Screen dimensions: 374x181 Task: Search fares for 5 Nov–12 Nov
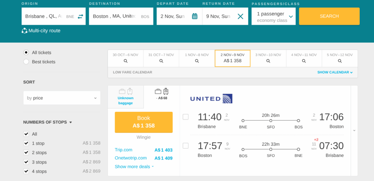click(x=340, y=58)
